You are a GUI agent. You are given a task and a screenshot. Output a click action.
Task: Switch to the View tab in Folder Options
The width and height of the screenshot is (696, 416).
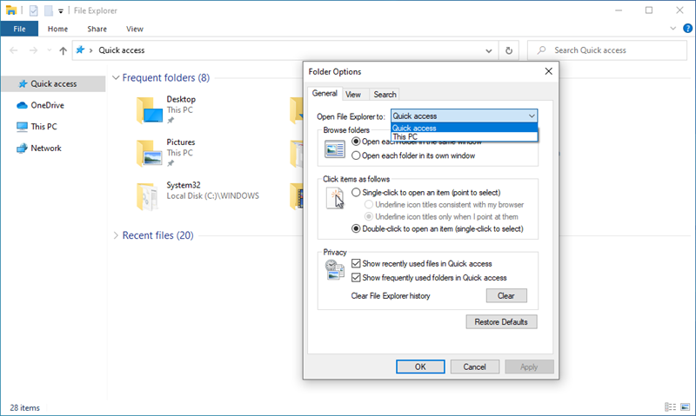coord(353,95)
